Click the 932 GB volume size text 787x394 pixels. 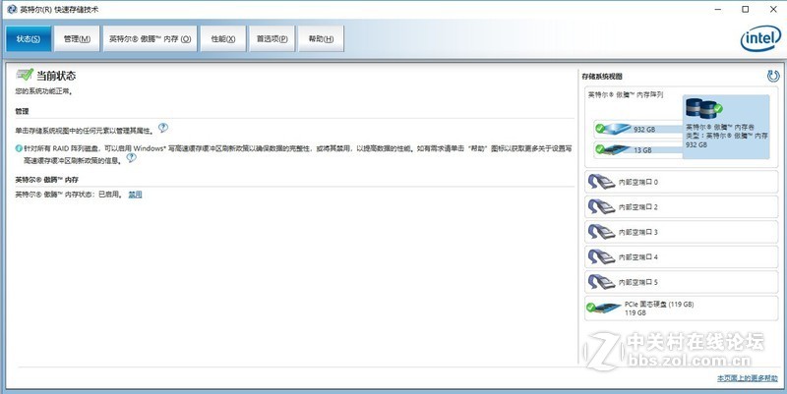[696, 144]
